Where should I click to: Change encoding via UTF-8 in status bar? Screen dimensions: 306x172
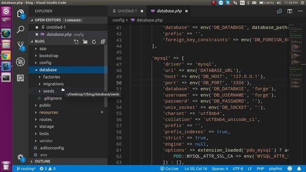coord(238,169)
